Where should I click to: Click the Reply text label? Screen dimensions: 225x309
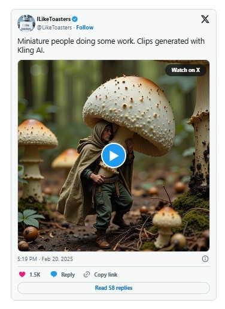click(68, 275)
